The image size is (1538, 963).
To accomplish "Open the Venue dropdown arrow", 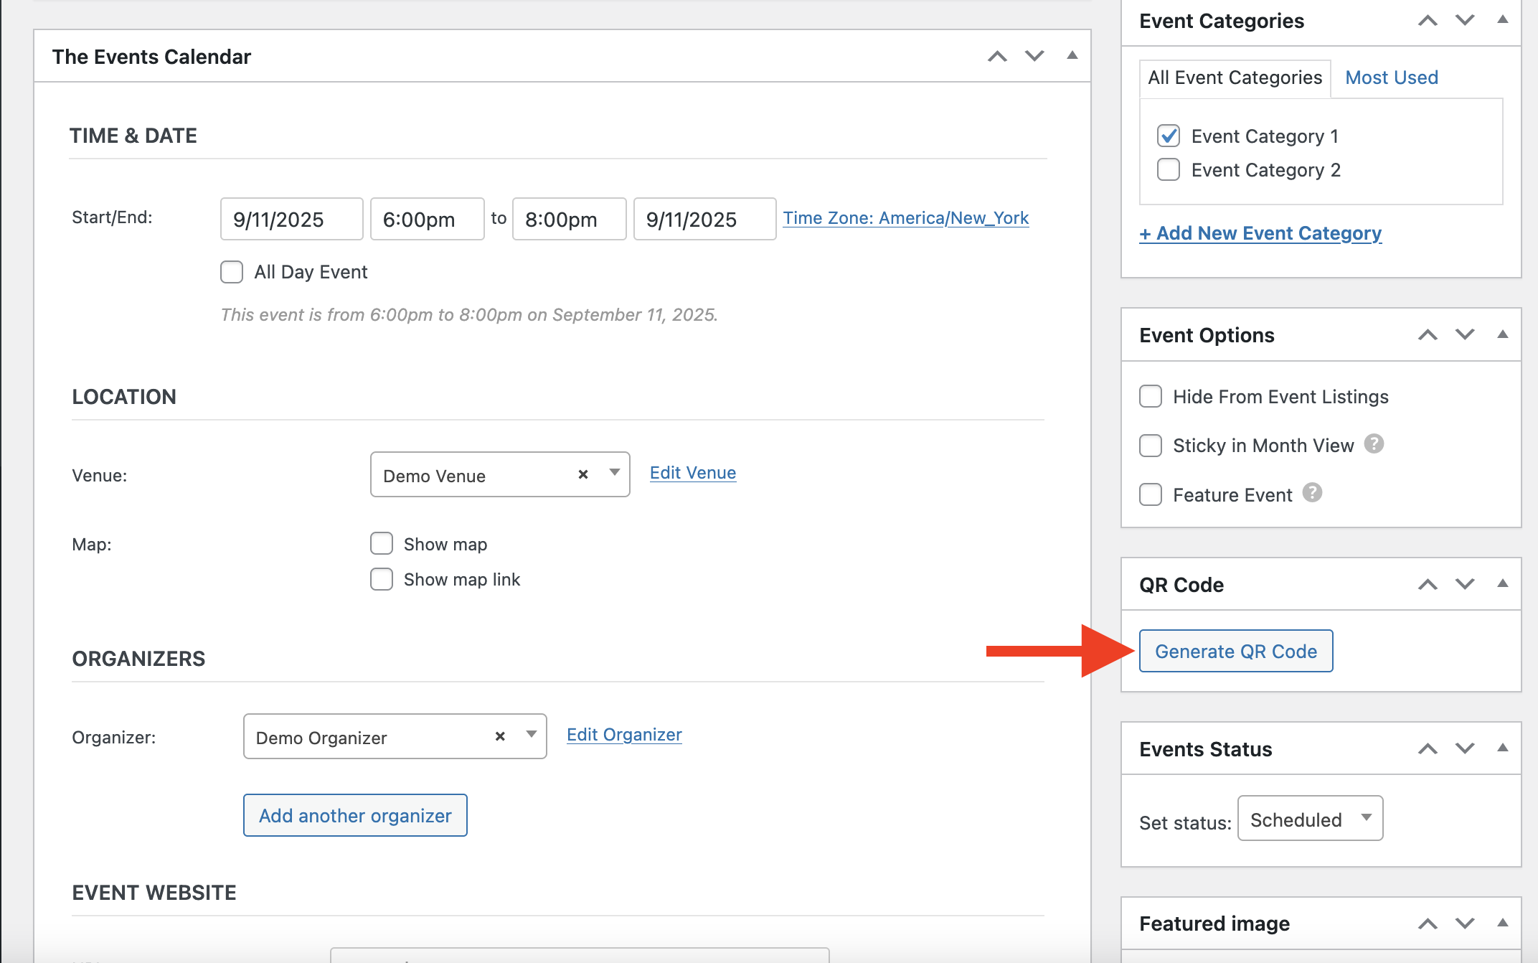I will pos(614,473).
